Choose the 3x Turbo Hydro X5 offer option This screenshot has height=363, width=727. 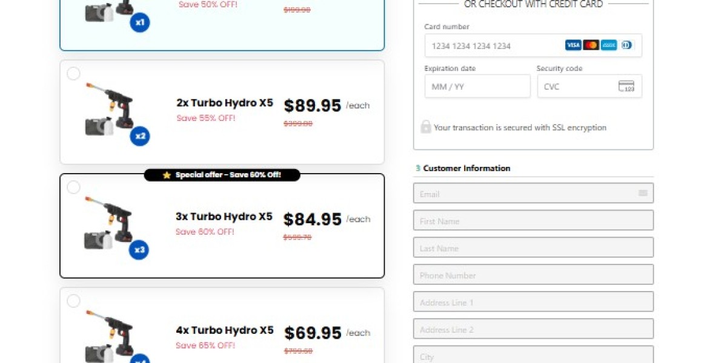click(x=73, y=188)
